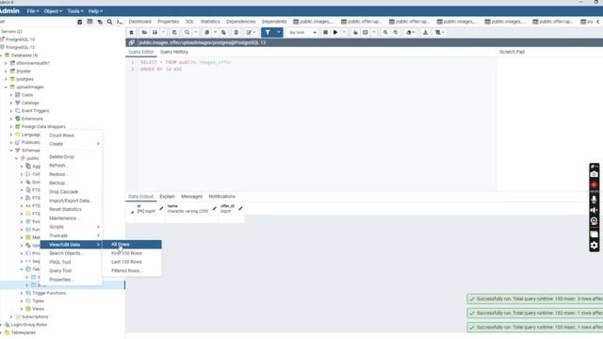Click the recorder camera snapshot icon
Viewport: 603px width, 339px height.
[595, 174]
